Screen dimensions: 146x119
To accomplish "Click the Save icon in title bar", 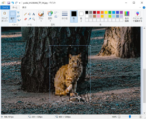I will point(9,3).
